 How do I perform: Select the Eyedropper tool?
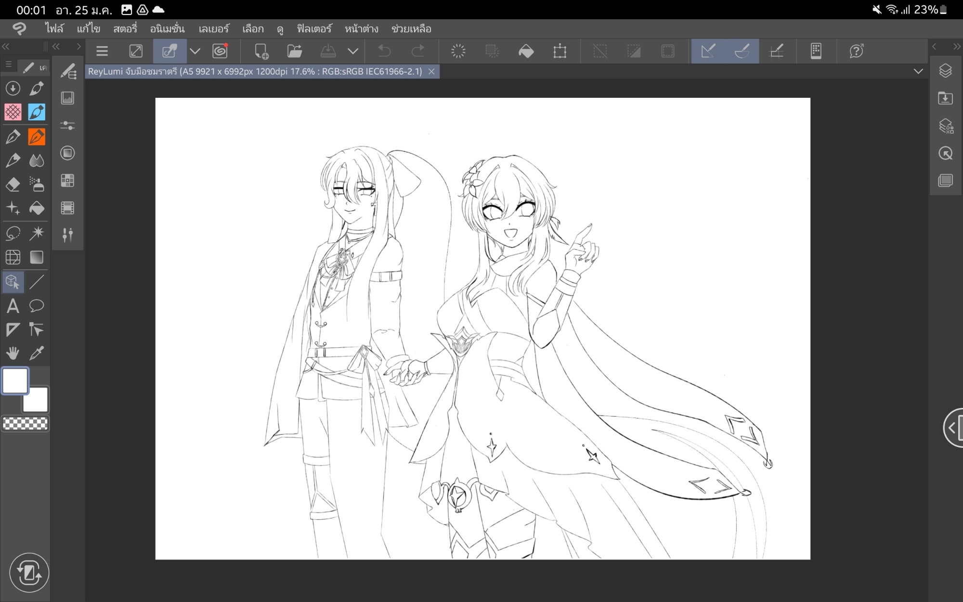[x=37, y=353]
